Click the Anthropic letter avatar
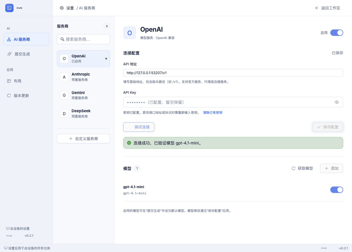This screenshot has height=252, width=352. pos(64,77)
